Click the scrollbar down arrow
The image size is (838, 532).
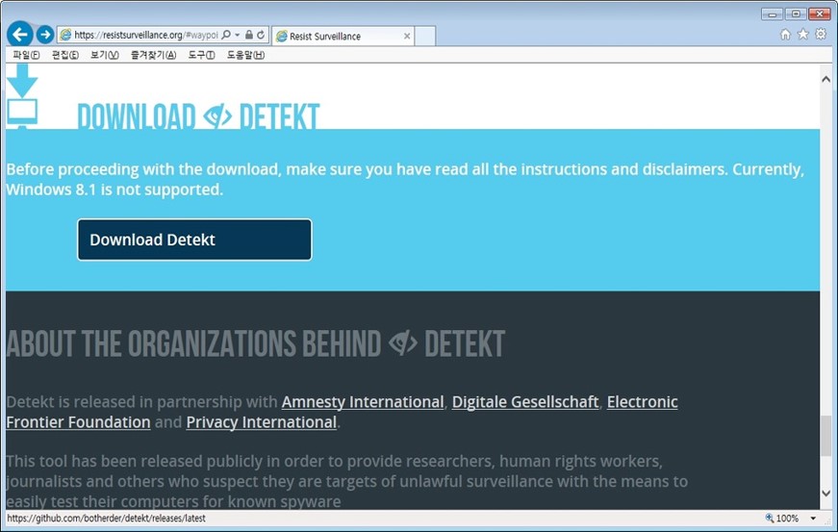coord(825,494)
